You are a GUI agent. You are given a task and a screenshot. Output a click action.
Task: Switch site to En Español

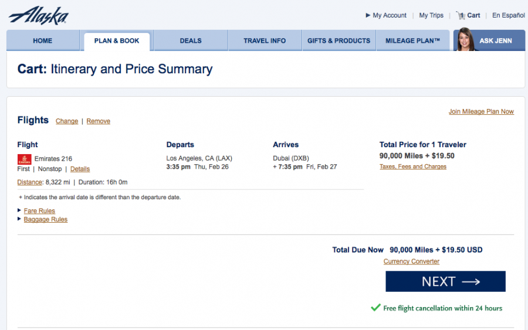(x=509, y=15)
